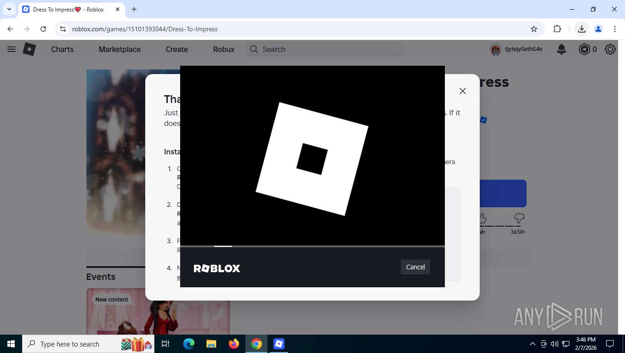Click the thumbs up like icon
The height and width of the screenshot is (353, 625).
click(483, 218)
